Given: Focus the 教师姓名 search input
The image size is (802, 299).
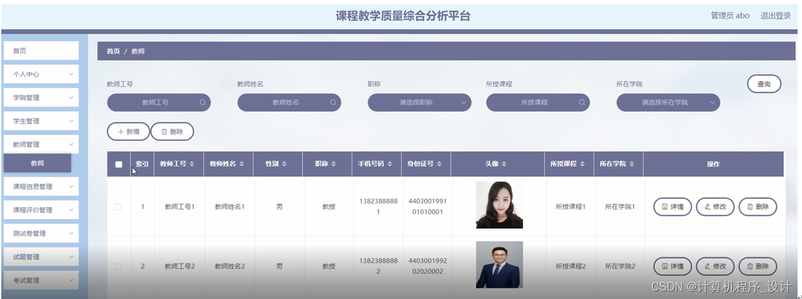Looking at the screenshot, I should pos(289,102).
